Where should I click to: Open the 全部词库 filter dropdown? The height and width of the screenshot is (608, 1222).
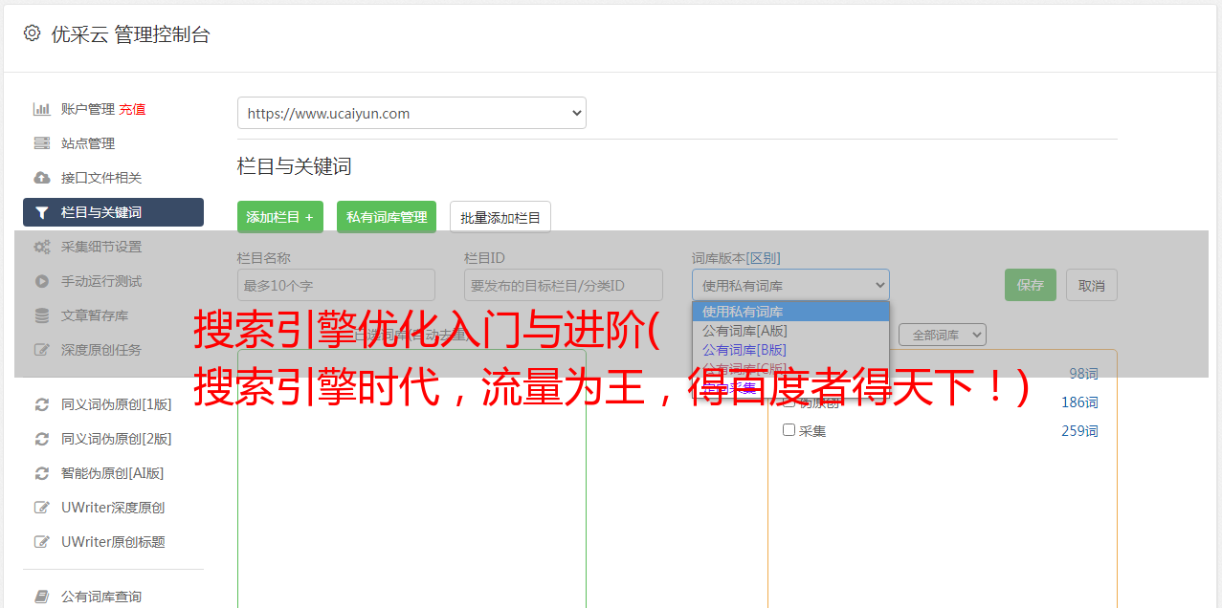[943, 335]
